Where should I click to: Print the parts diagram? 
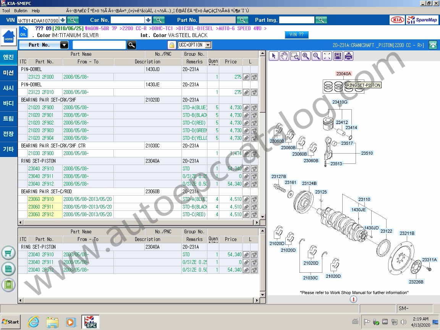[x=348, y=56]
